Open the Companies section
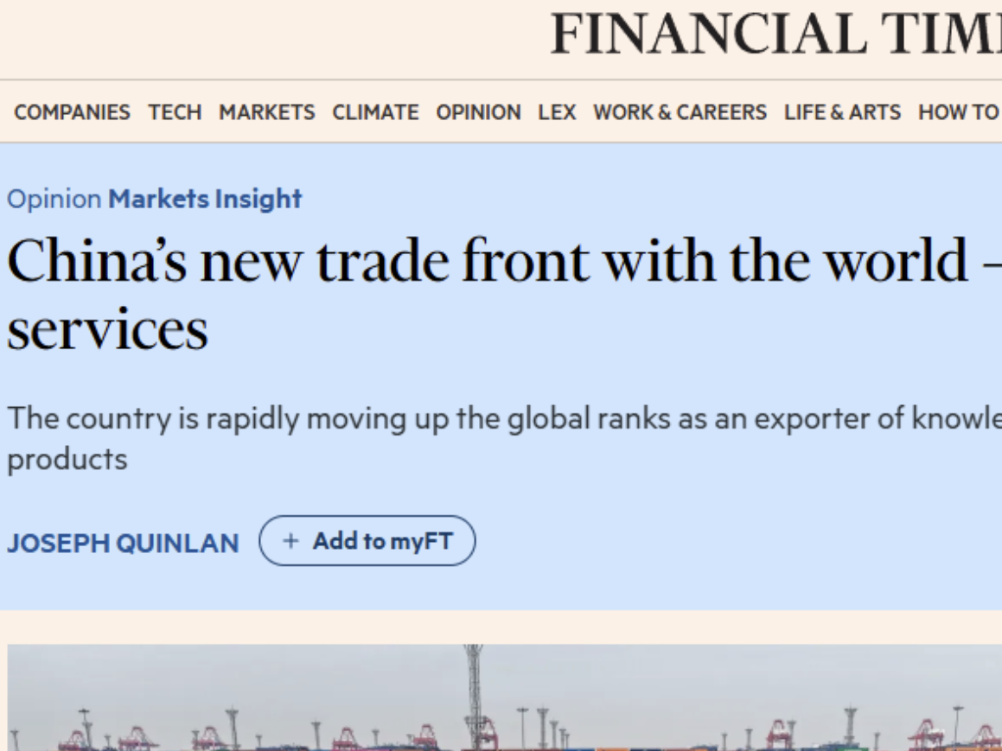 click(x=72, y=112)
